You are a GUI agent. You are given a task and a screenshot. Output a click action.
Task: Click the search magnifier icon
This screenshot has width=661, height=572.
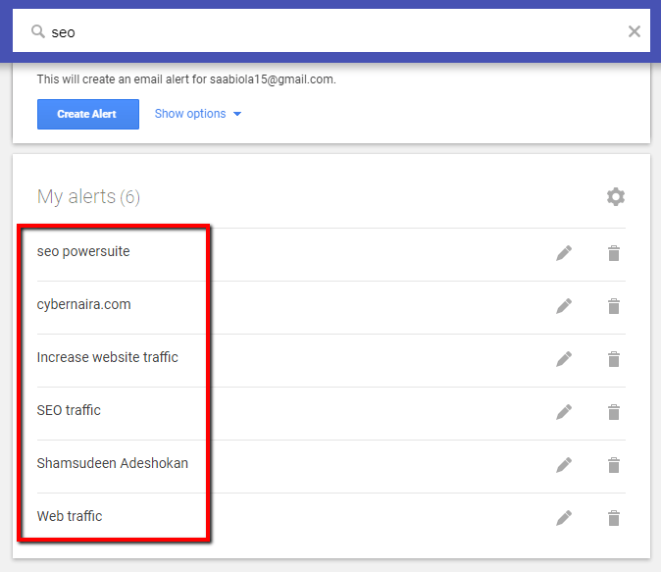pos(38,31)
